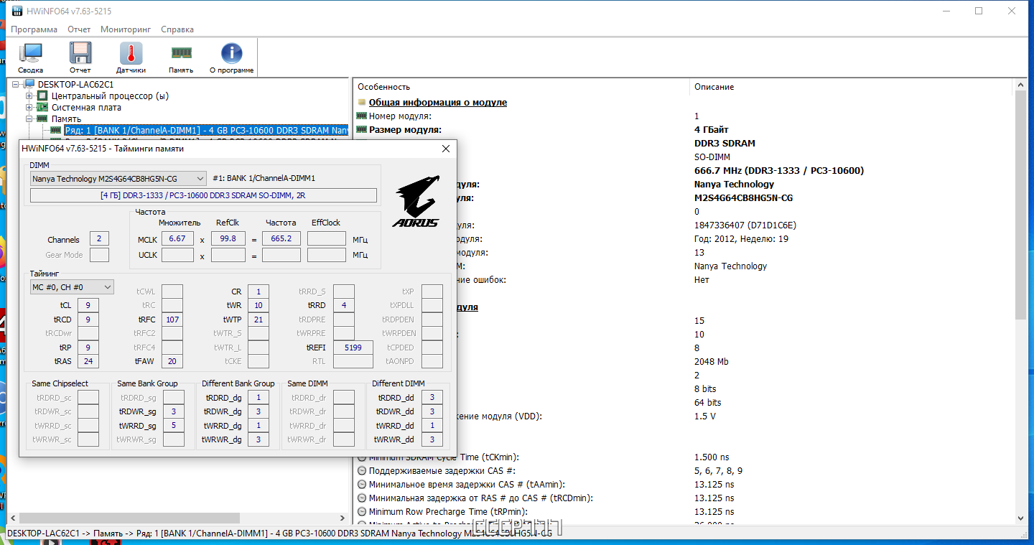Viewport: 1034px width, 545px height.
Task: Close the Тайминги памяти window
Action: tap(446, 149)
